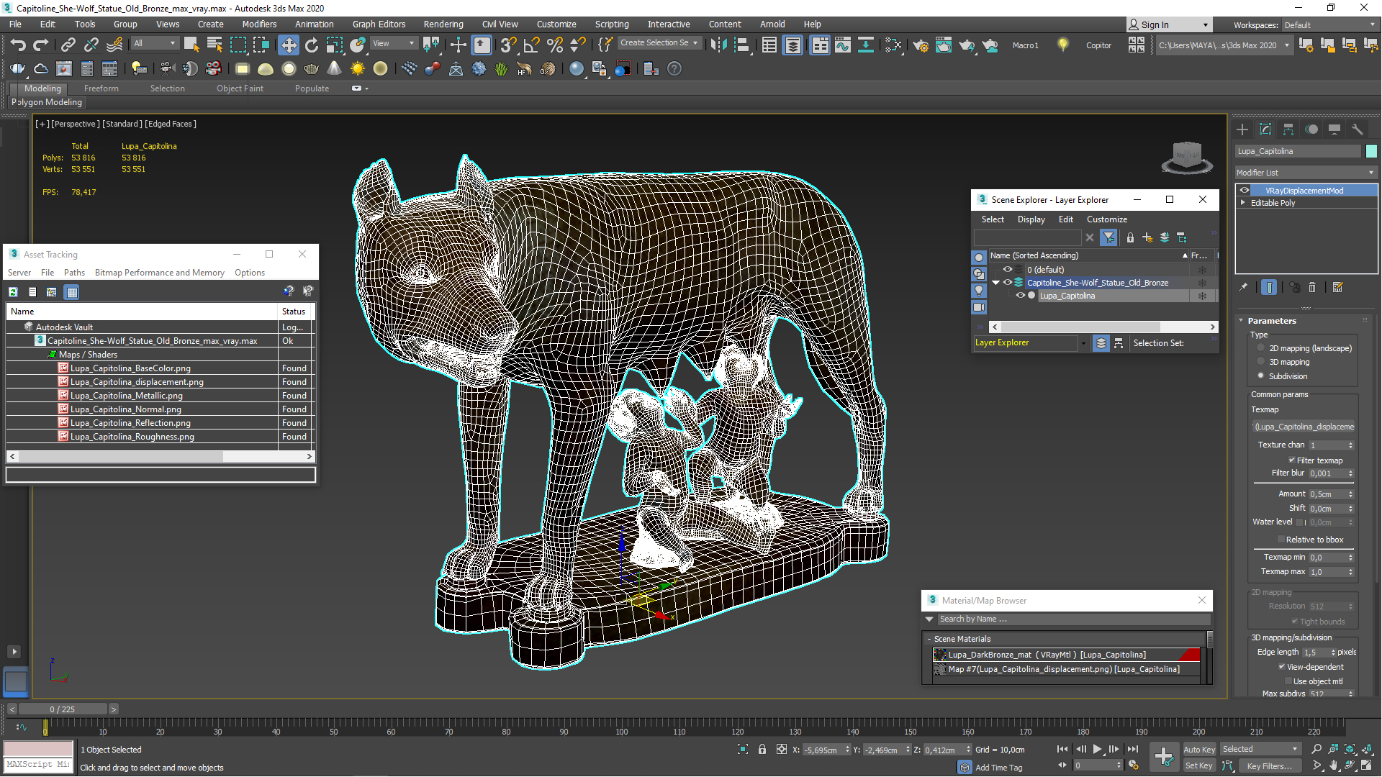This screenshot has height=777, width=1382.
Task: Click Go to End playback button
Action: [x=1133, y=750]
